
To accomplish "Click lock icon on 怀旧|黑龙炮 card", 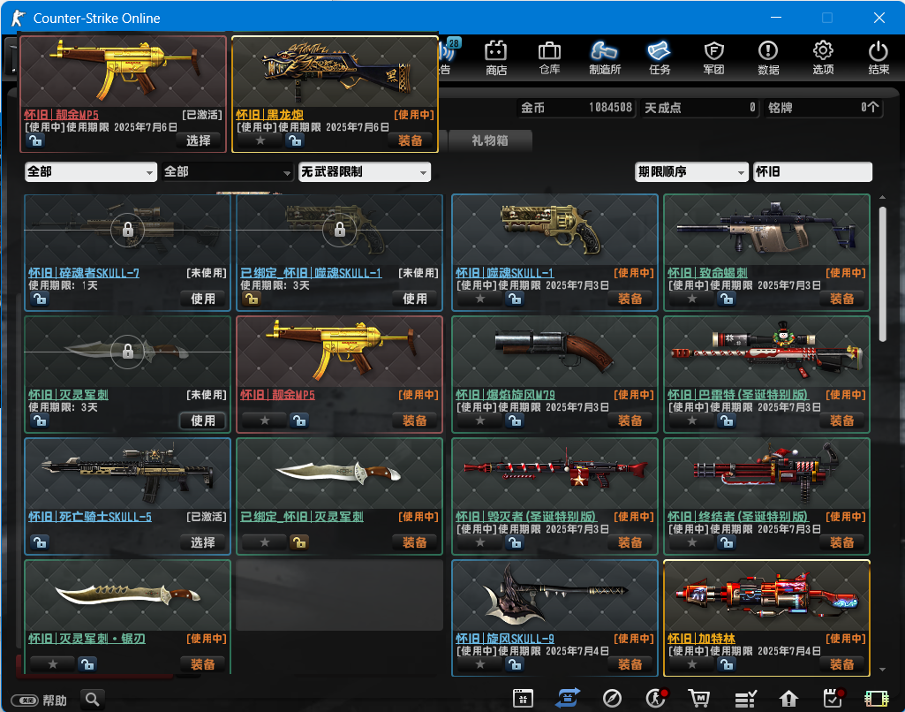I will pyautogui.click(x=295, y=140).
